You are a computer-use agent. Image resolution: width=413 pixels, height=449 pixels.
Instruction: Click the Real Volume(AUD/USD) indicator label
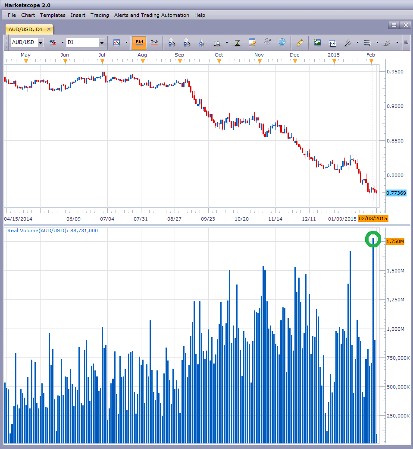(52, 231)
